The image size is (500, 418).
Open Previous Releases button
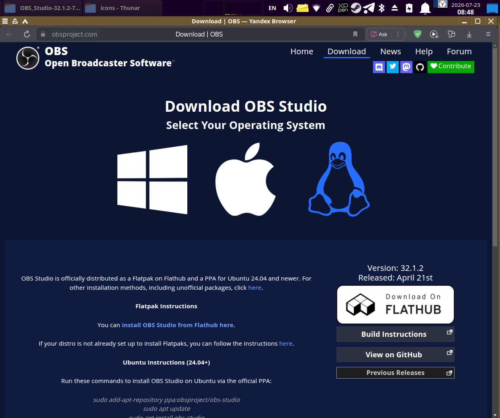coord(395,373)
